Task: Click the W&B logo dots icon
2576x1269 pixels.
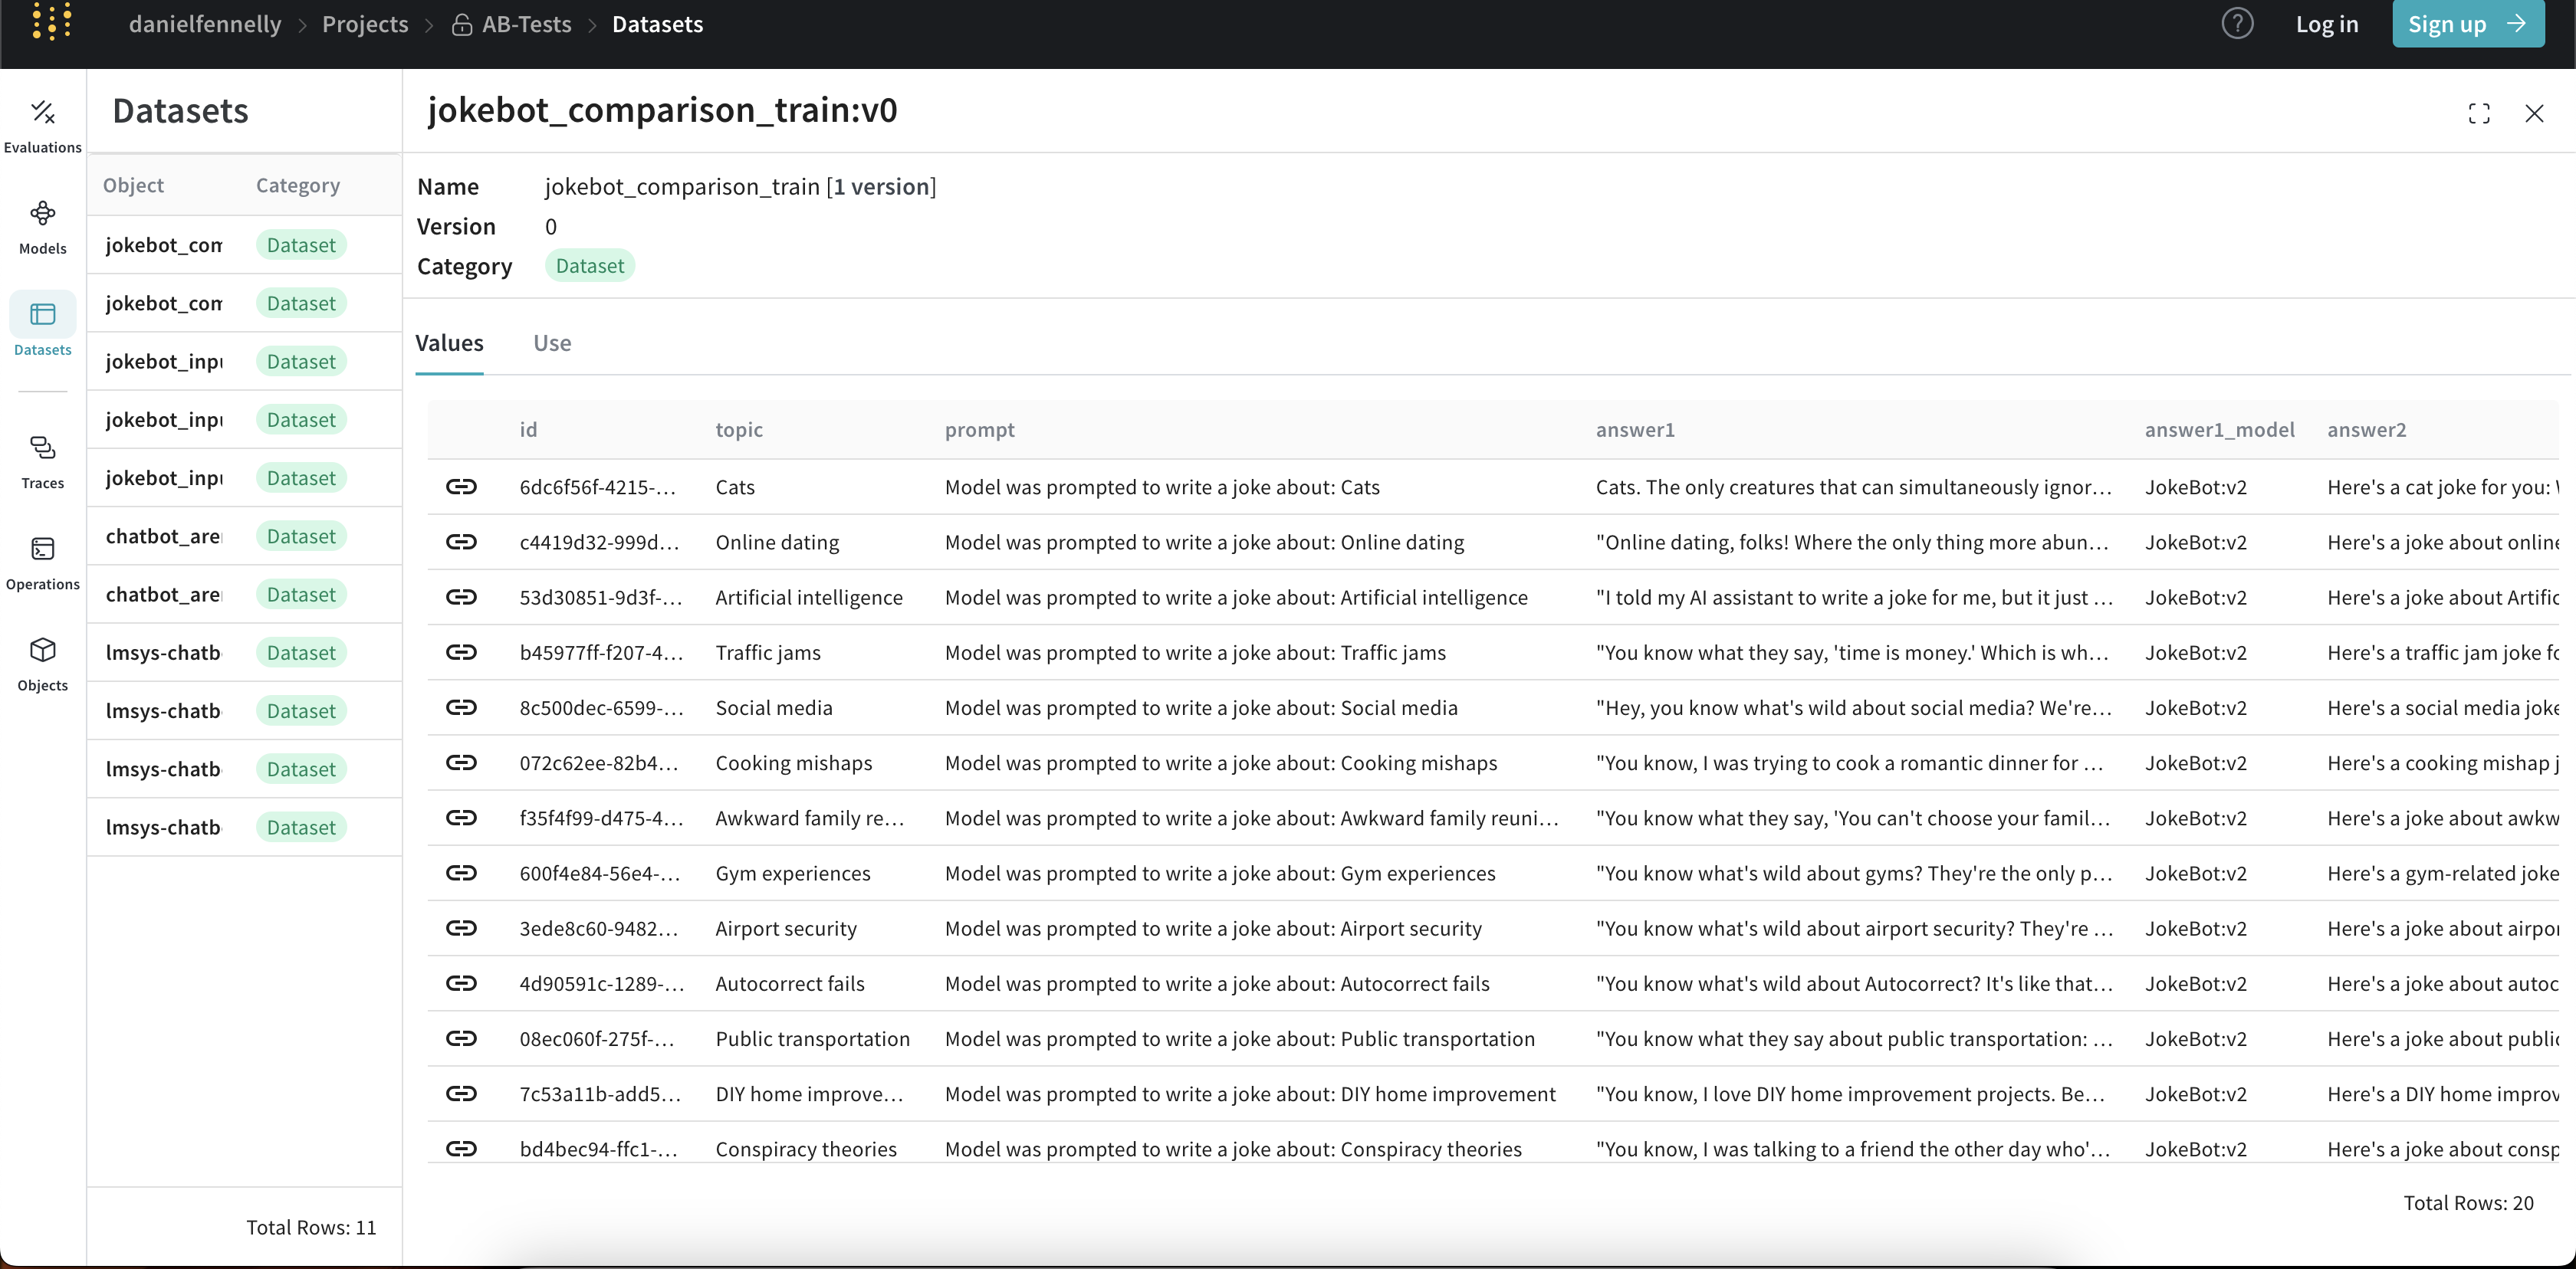Action: 52,22
